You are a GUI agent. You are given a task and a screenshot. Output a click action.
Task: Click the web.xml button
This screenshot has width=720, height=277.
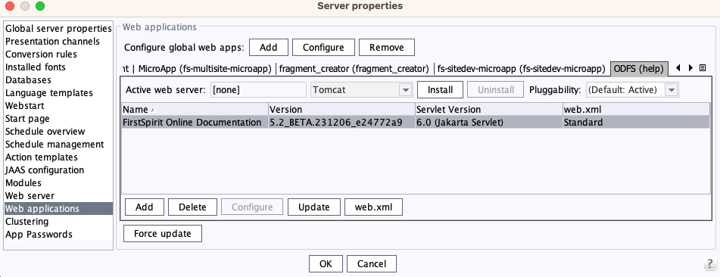coord(374,207)
